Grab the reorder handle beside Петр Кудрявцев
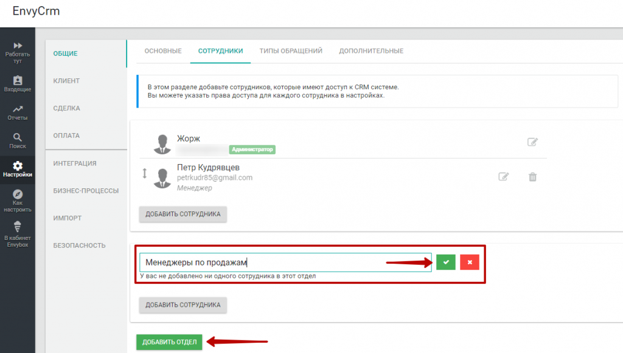This screenshot has height=353, width=623. pos(145,173)
